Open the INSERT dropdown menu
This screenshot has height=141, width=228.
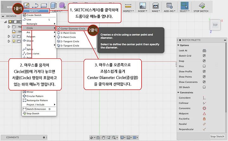point(142,11)
